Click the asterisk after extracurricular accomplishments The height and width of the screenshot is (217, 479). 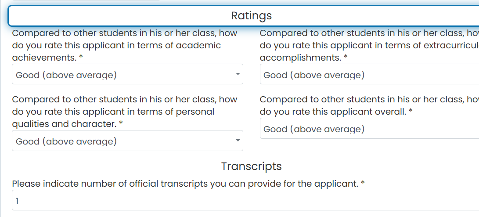pos(346,57)
